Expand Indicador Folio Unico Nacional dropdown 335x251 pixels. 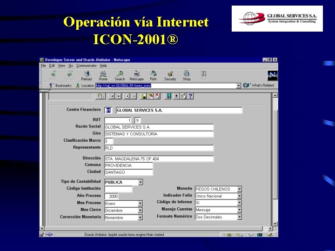[x=240, y=196]
